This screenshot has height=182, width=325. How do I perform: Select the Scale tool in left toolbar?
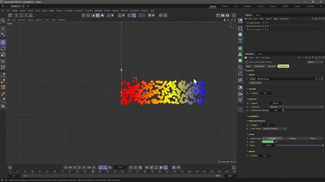tap(3, 55)
